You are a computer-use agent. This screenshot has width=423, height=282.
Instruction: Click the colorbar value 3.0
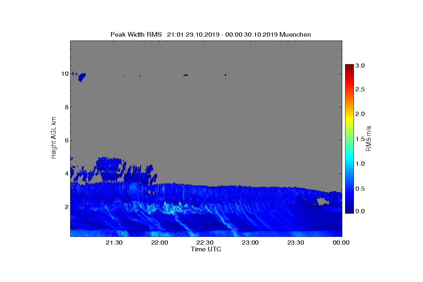point(360,66)
